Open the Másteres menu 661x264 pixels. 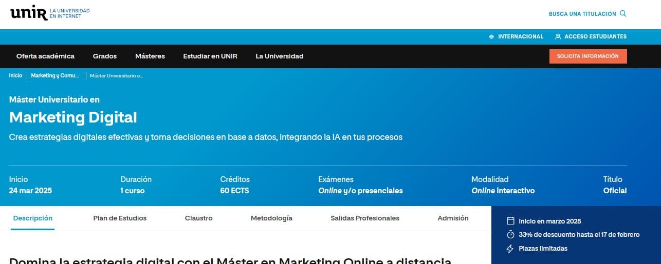click(150, 56)
